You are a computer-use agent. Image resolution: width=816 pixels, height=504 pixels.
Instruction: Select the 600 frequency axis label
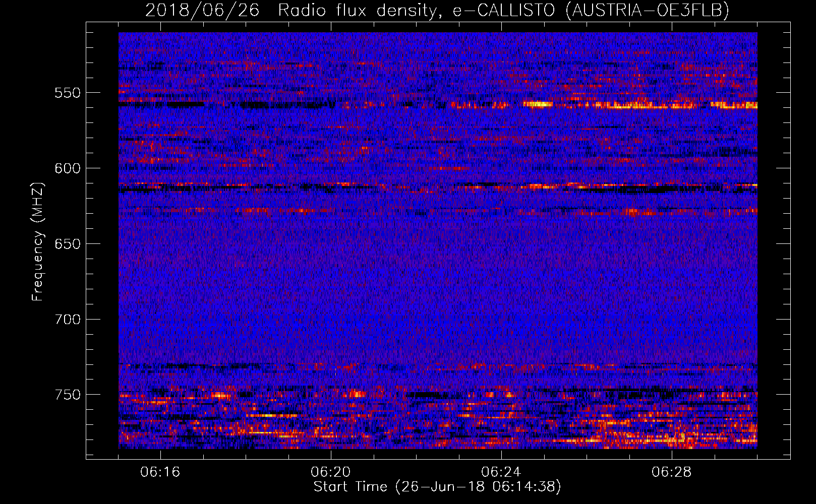click(68, 168)
